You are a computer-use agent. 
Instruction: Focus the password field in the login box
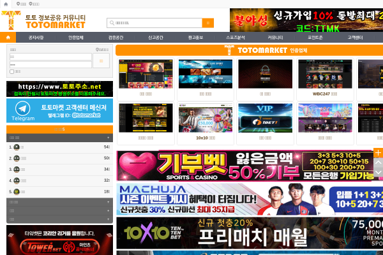pyautogui.click(x=50, y=64)
